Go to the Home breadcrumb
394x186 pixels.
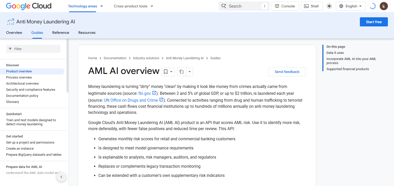point(93,58)
